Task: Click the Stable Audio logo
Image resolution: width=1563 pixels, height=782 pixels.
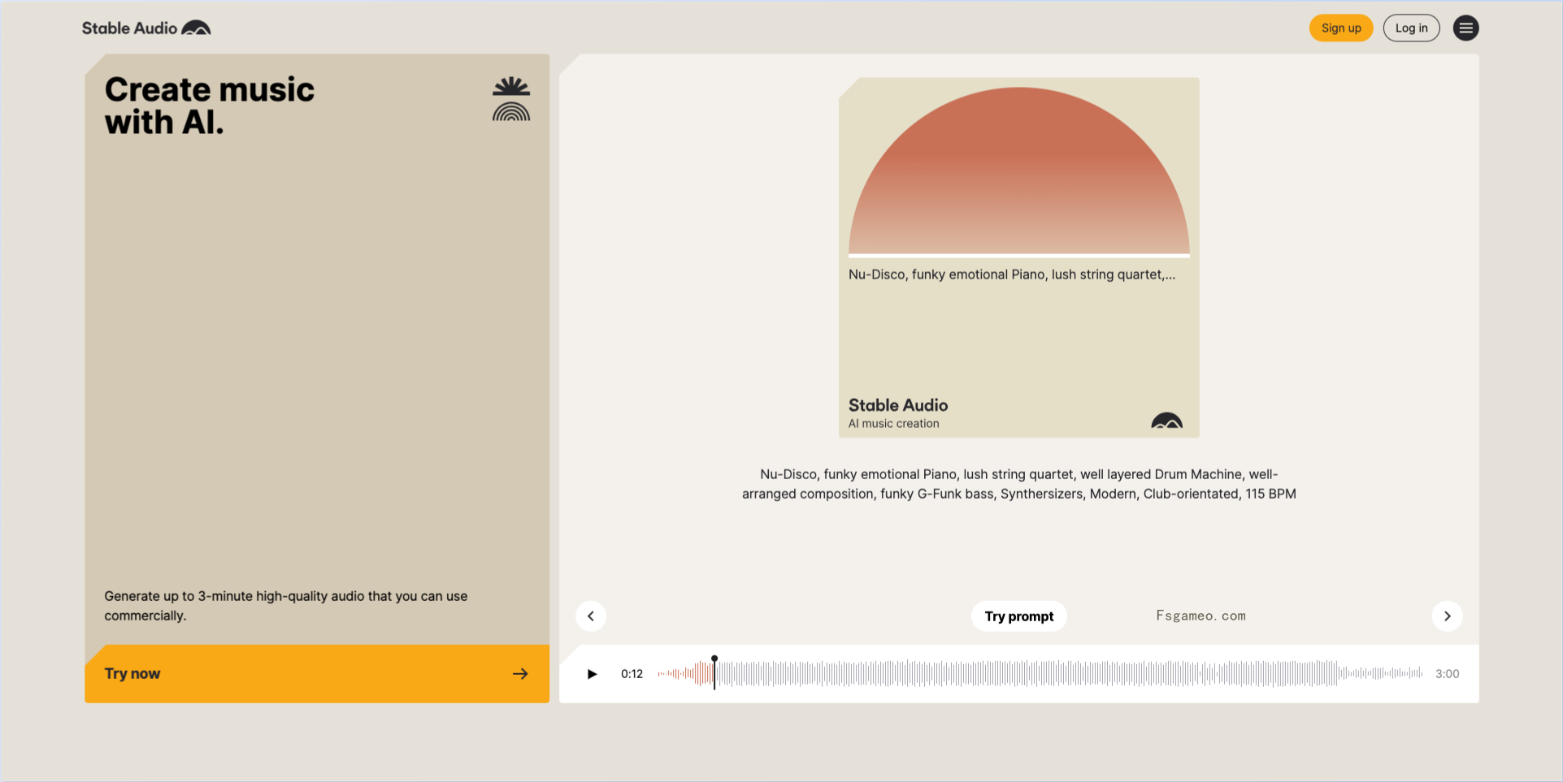Action: coord(146,28)
